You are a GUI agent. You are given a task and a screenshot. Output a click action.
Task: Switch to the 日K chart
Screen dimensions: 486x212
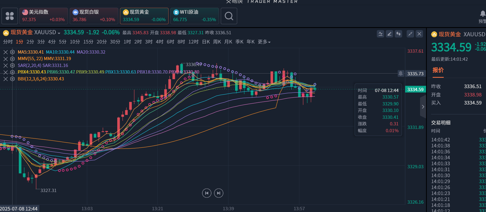[206, 42]
